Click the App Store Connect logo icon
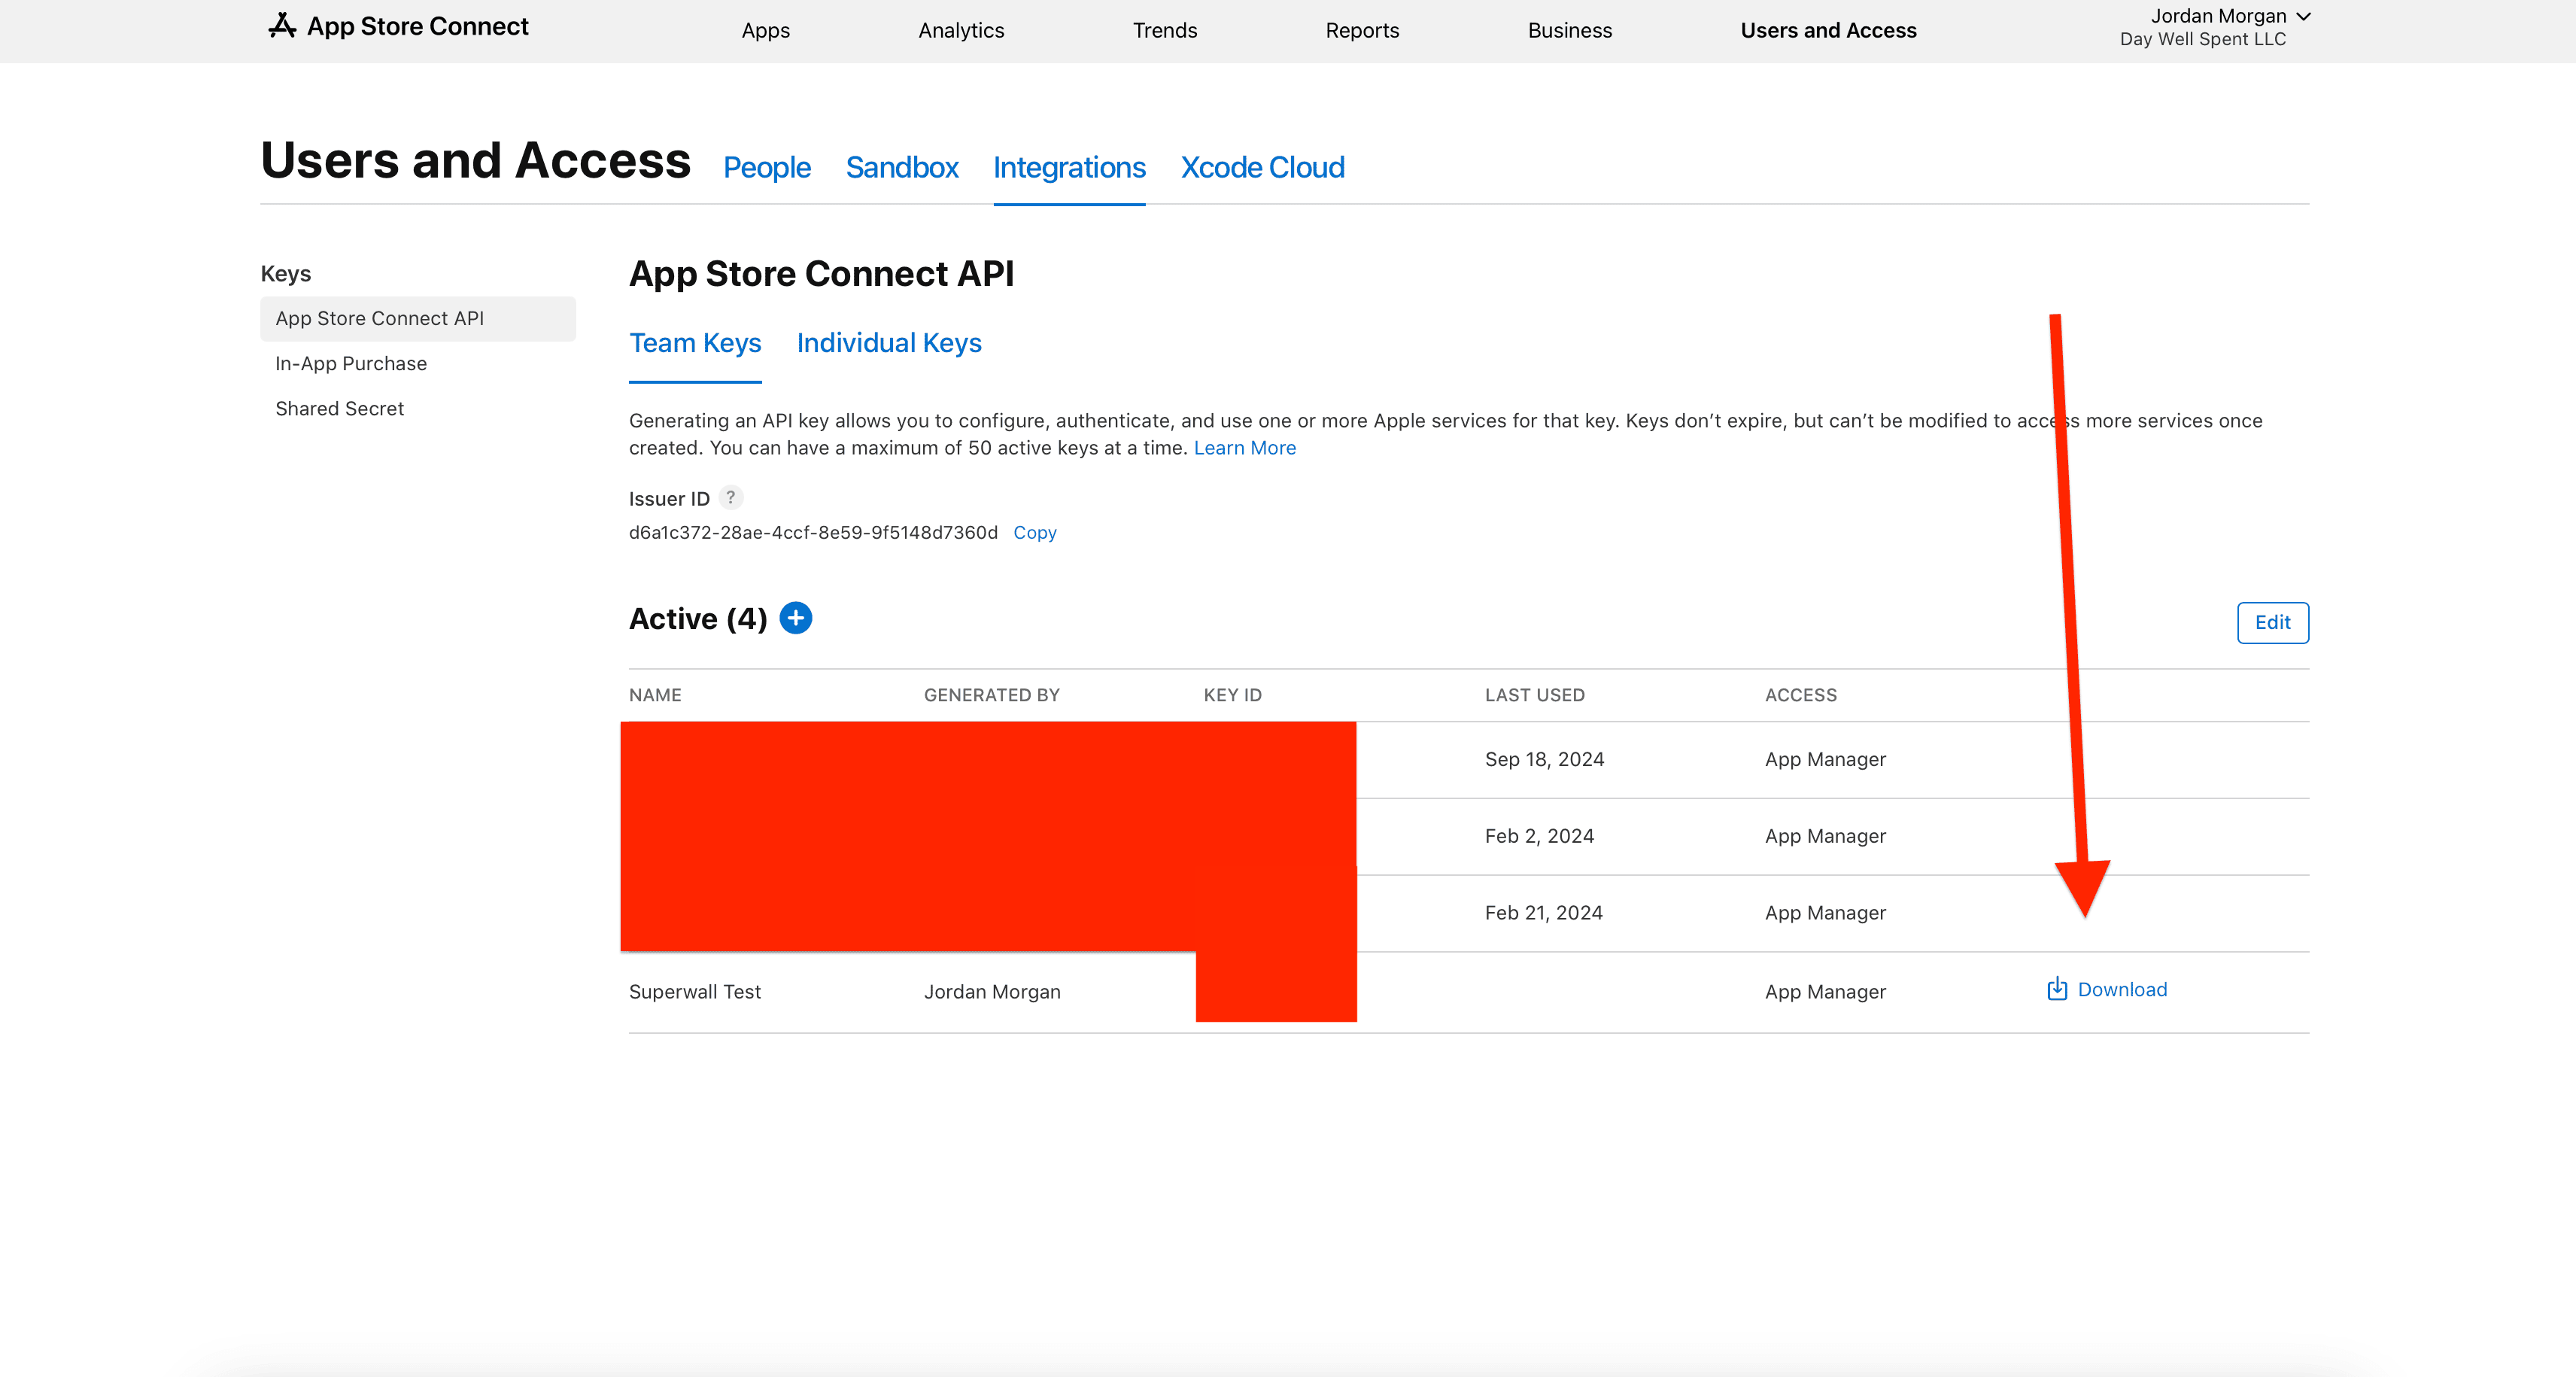The width and height of the screenshot is (2576, 1377). (282, 26)
